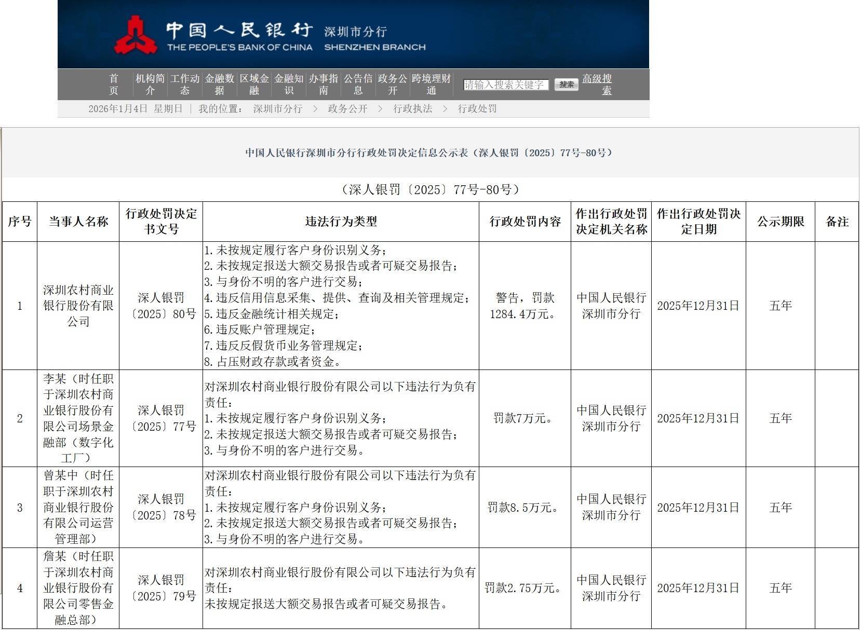861x630 pixels.
Task: Open the 高级搜索 advanced search link
Action: coord(597,84)
